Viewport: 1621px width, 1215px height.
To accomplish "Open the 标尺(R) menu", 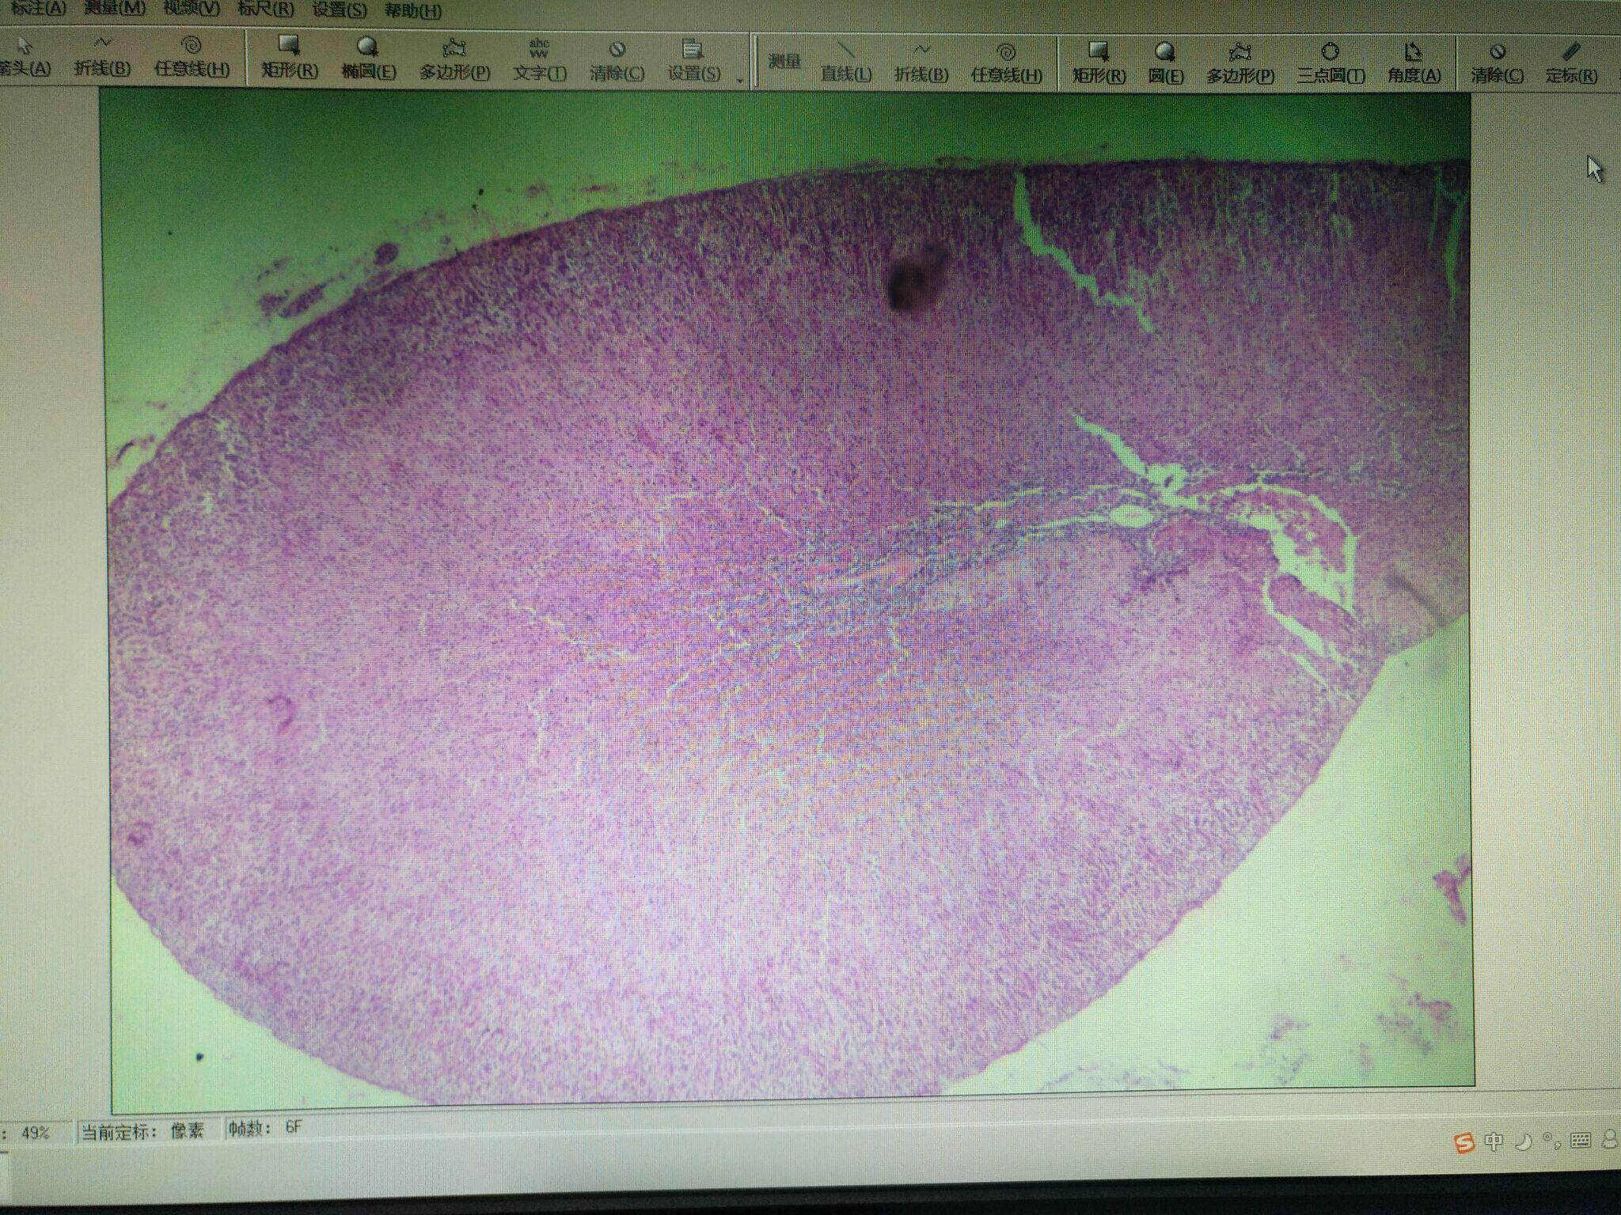I will coord(266,9).
